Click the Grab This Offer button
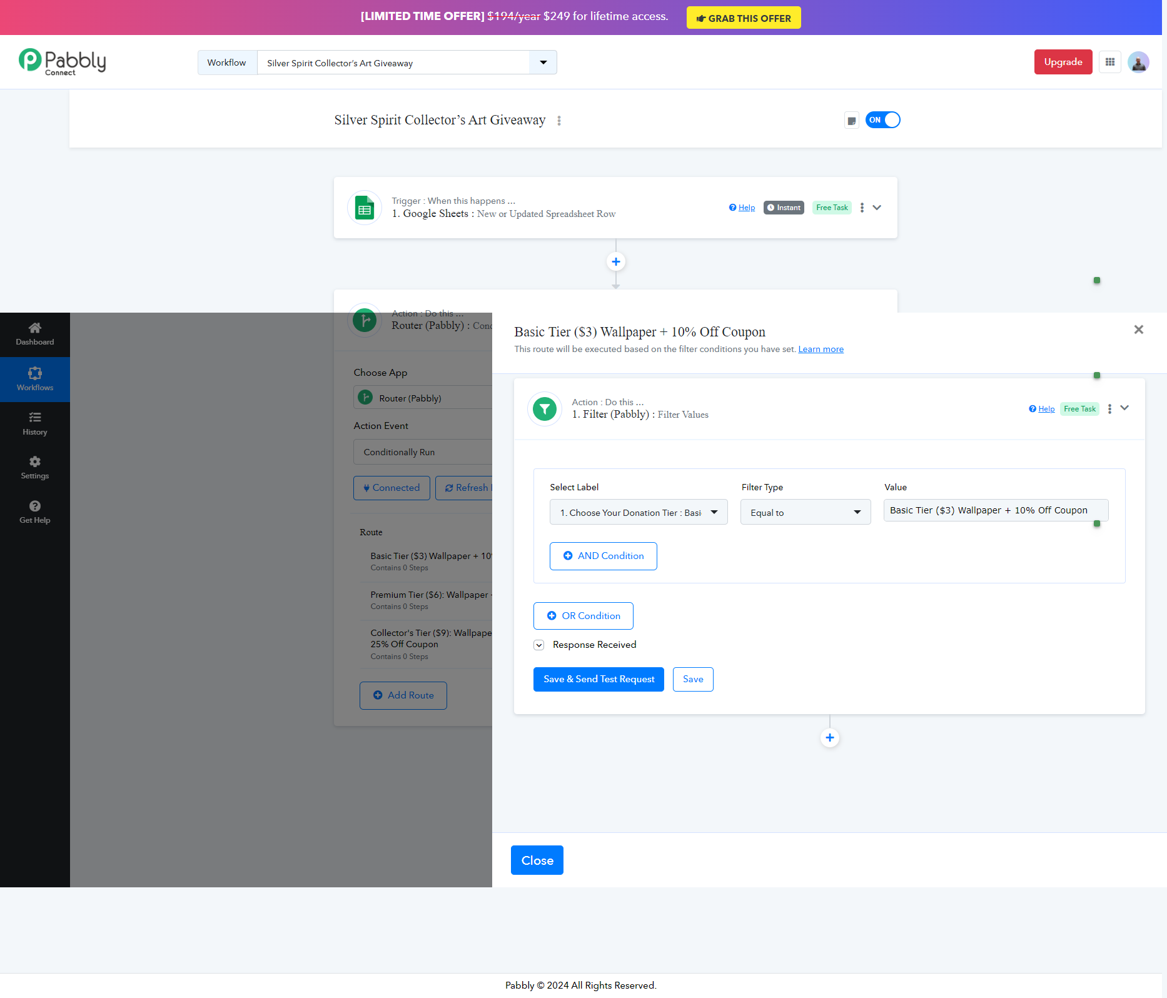Image resolution: width=1167 pixels, height=998 pixels. [x=744, y=18]
